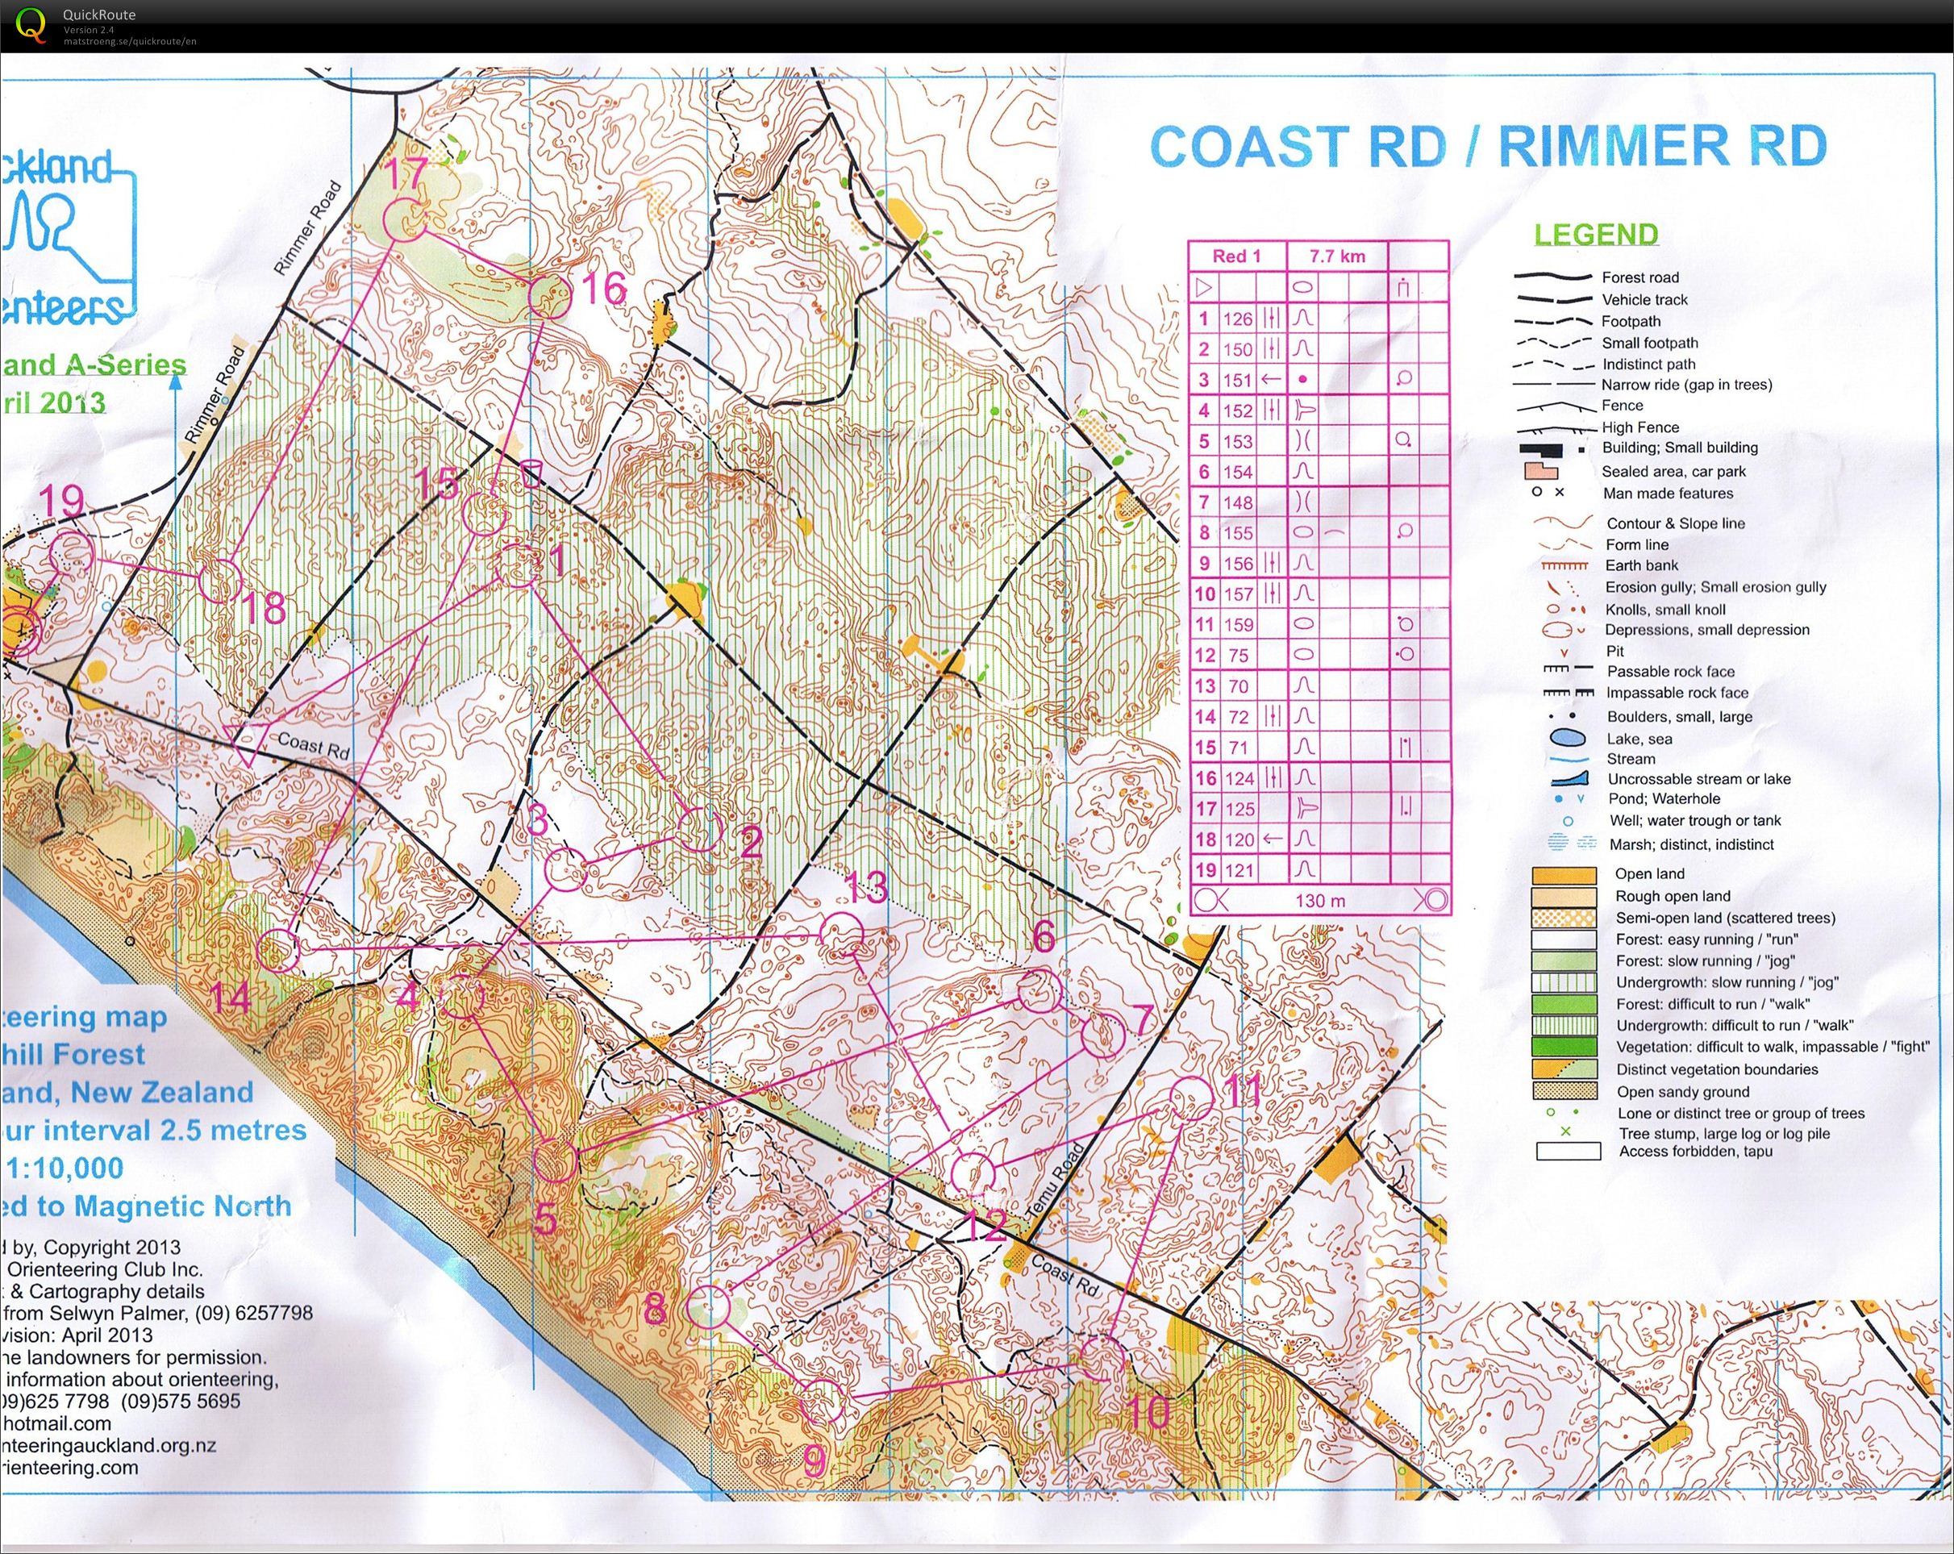
Task: Click the 'Vegetation: difficult to walk' dark green swatch
Action: click(x=1564, y=1047)
